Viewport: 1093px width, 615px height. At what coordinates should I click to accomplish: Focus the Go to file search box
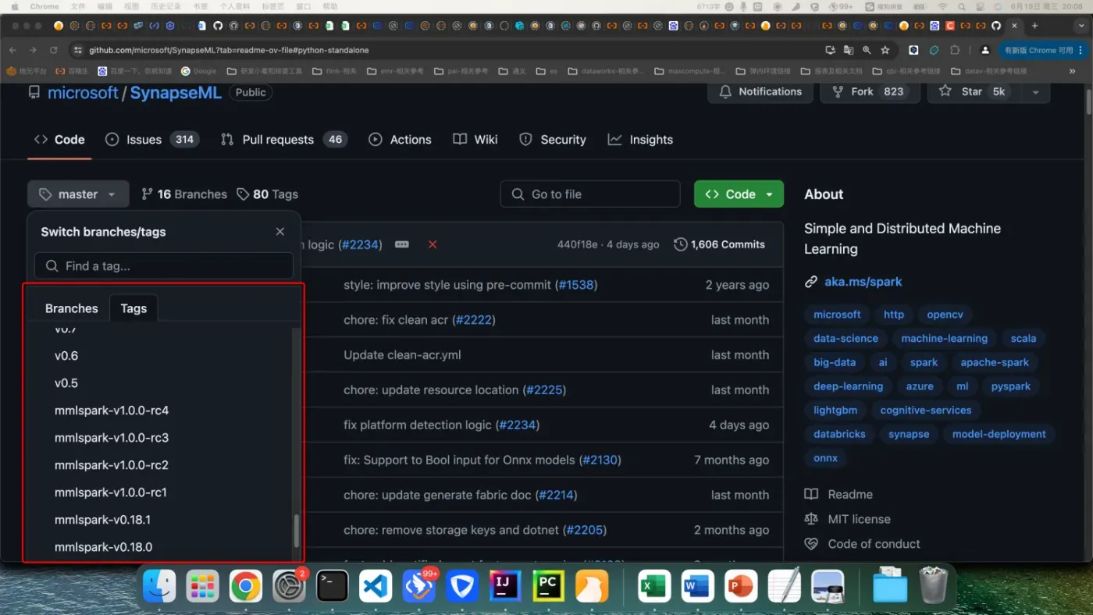pos(590,194)
